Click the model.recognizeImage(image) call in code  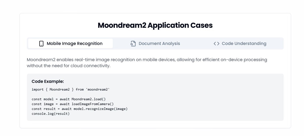pyautogui.click(x=100, y=109)
